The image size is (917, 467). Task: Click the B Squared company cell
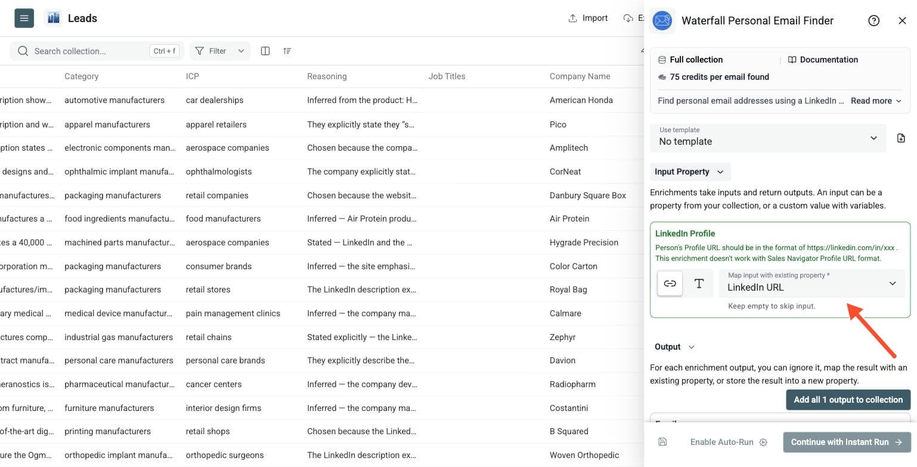pyautogui.click(x=569, y=431)
